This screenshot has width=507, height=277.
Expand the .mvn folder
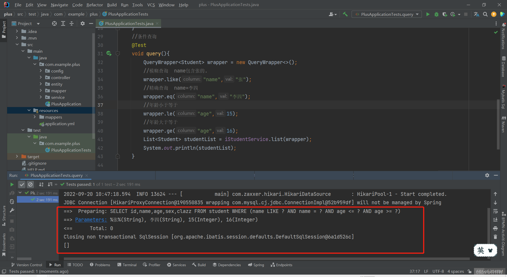click(x=17, y=38)
